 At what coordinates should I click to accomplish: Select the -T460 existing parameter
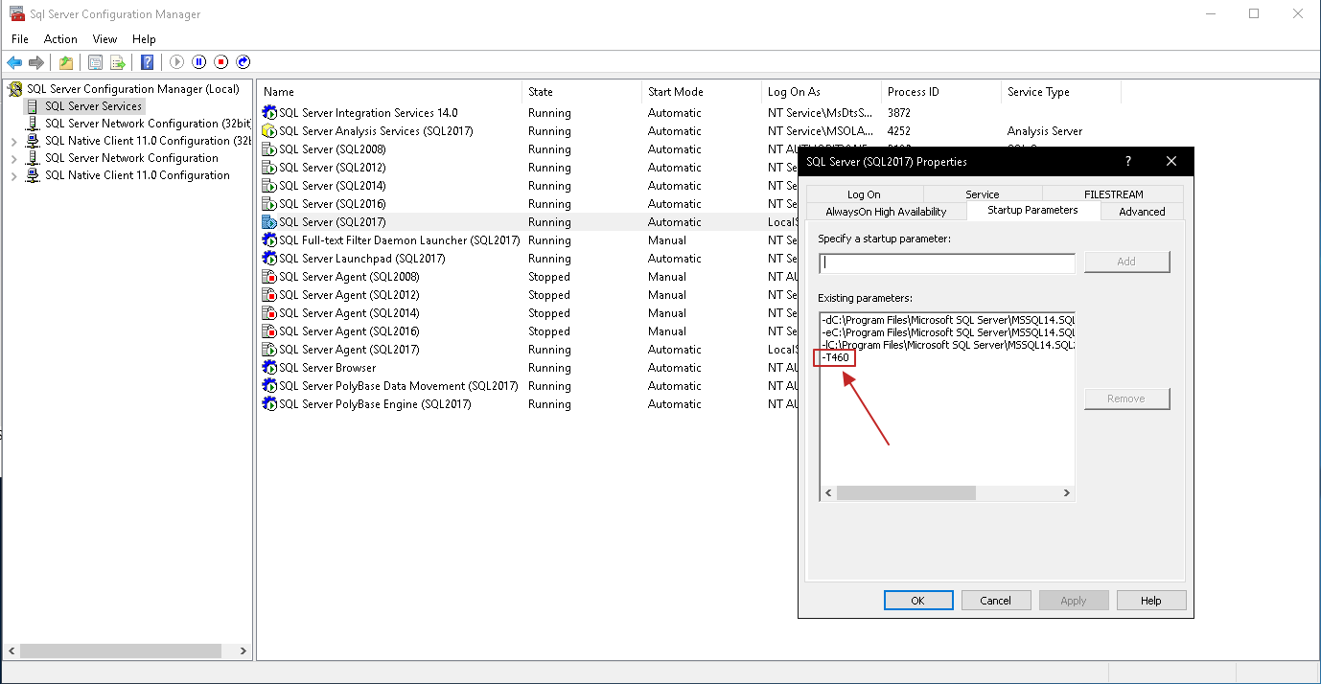coord(835,358)
